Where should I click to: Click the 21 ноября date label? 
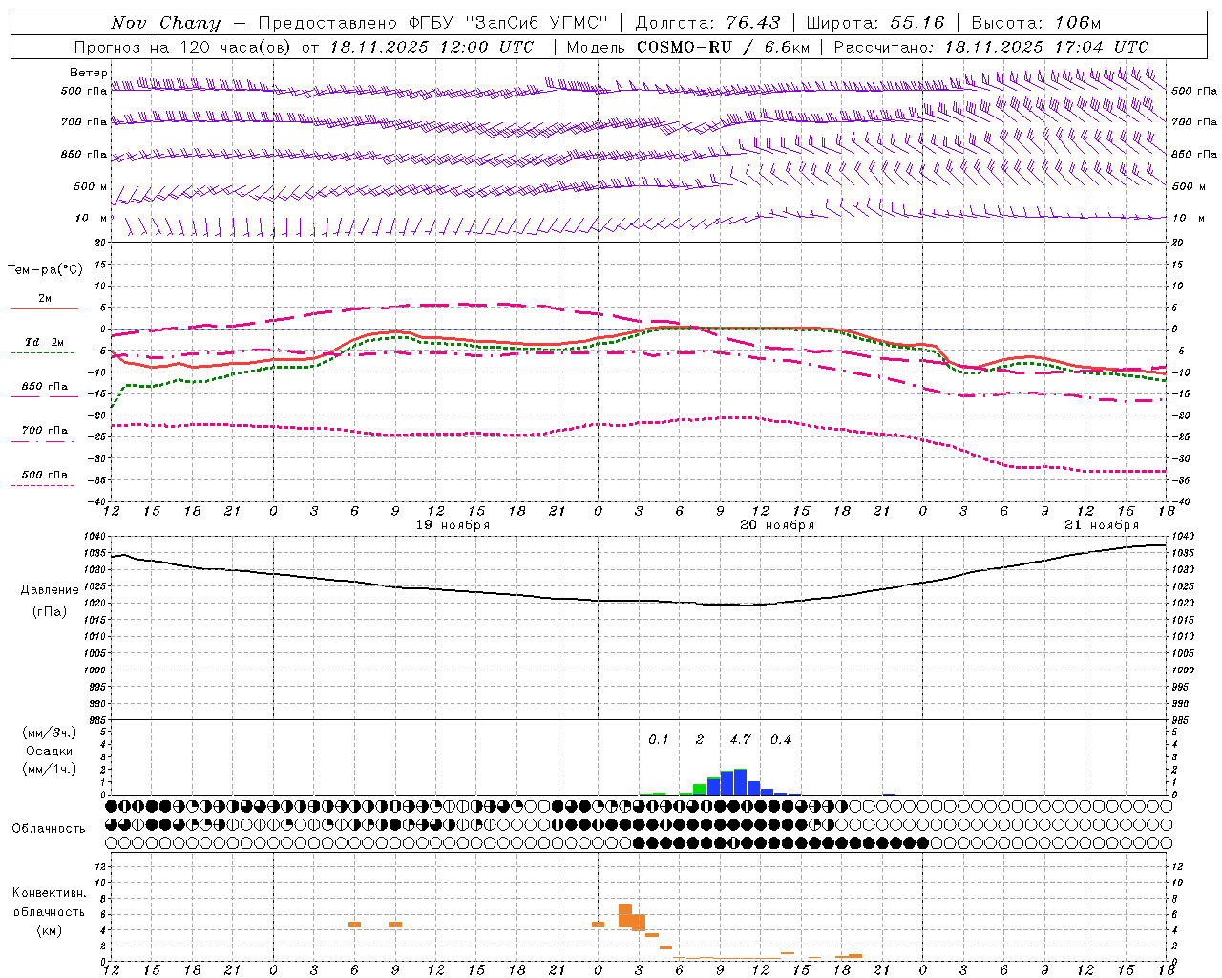(1102, 525)
